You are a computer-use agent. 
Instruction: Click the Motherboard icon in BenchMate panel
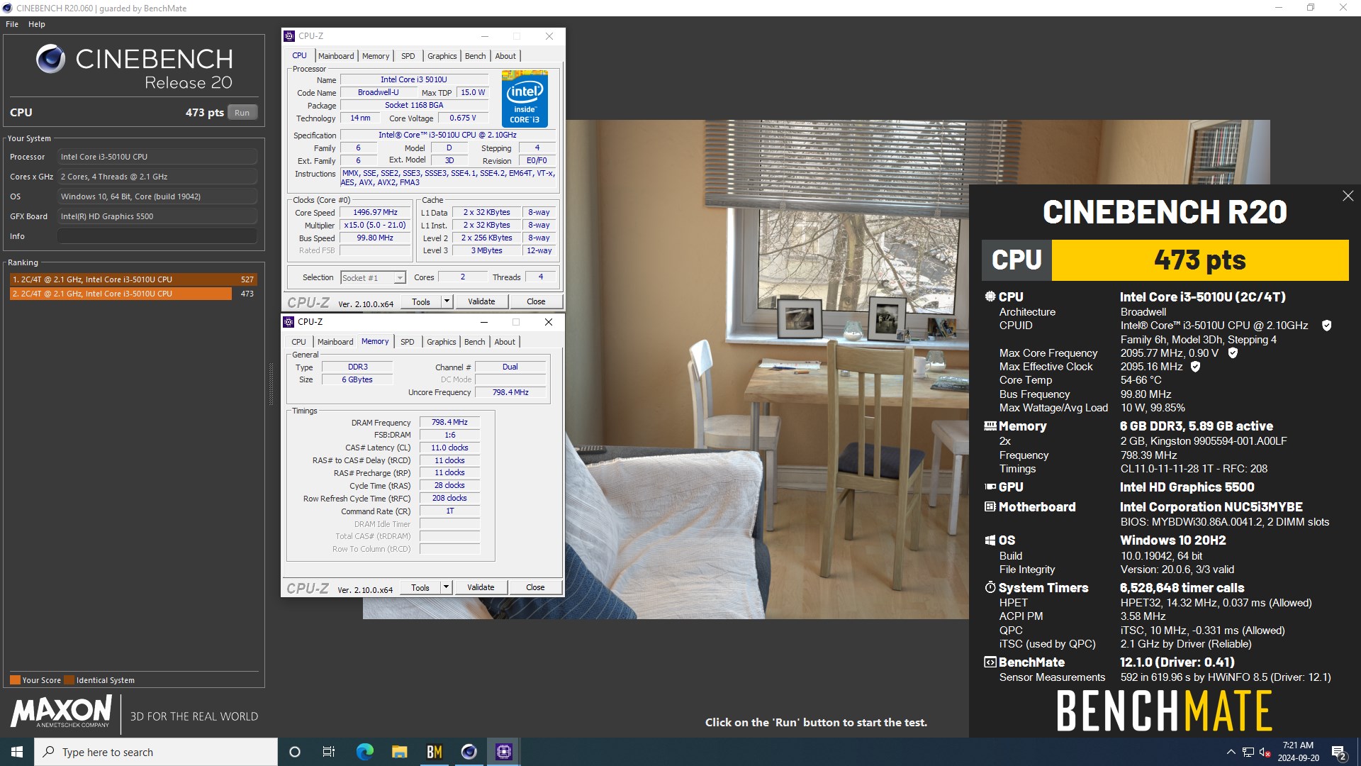pos(990,507)
